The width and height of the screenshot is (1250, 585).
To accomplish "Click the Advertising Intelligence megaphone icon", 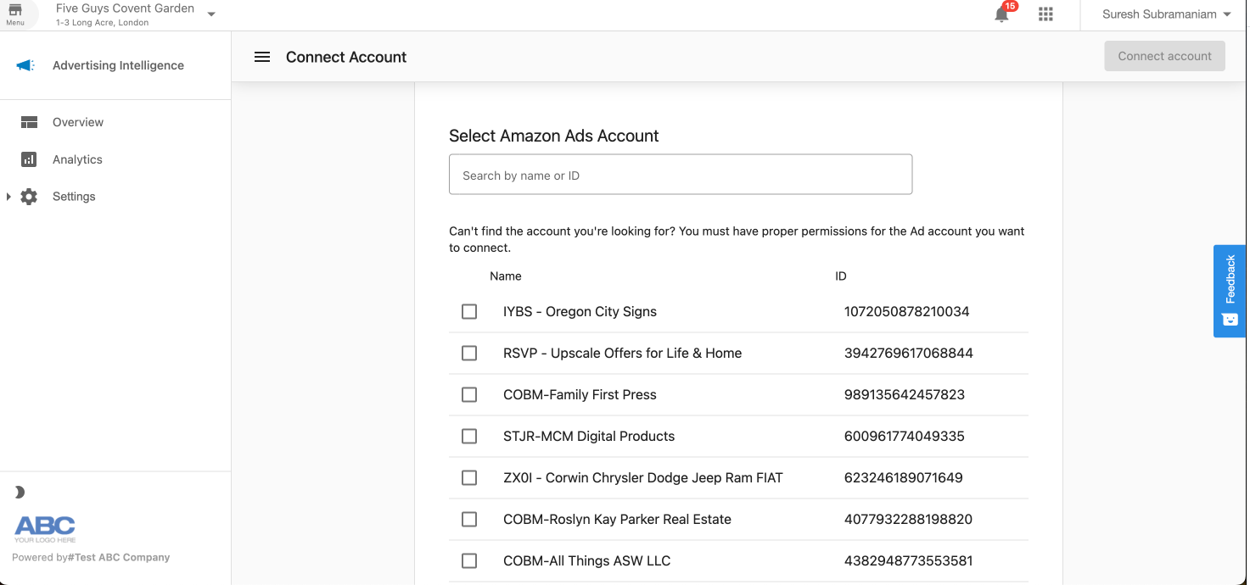I will (25, 65).
